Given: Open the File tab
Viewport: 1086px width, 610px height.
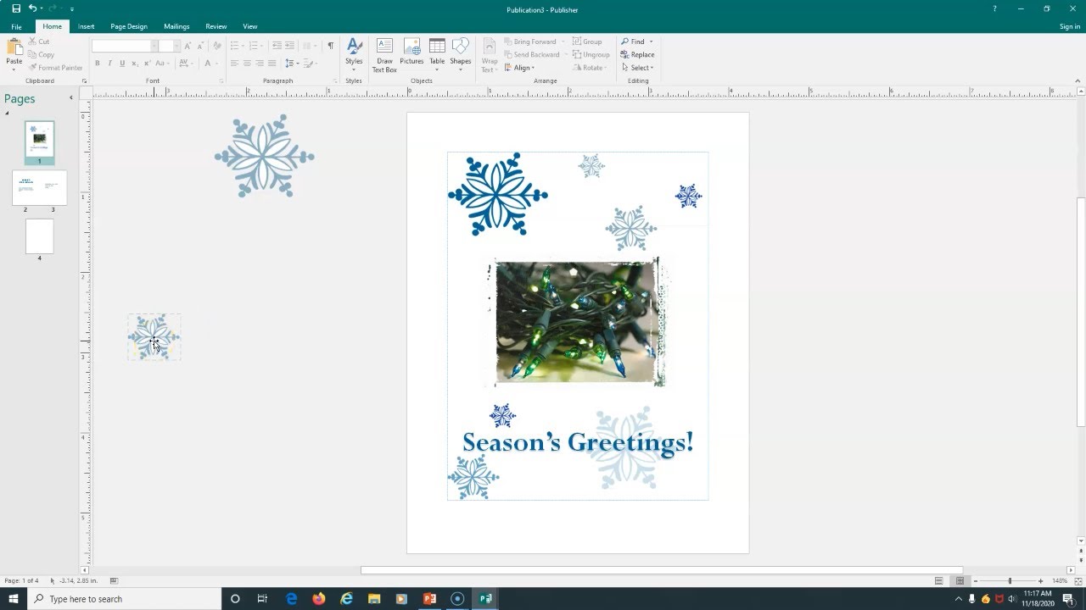Looking at the screenshot, I should pos(16,26).
